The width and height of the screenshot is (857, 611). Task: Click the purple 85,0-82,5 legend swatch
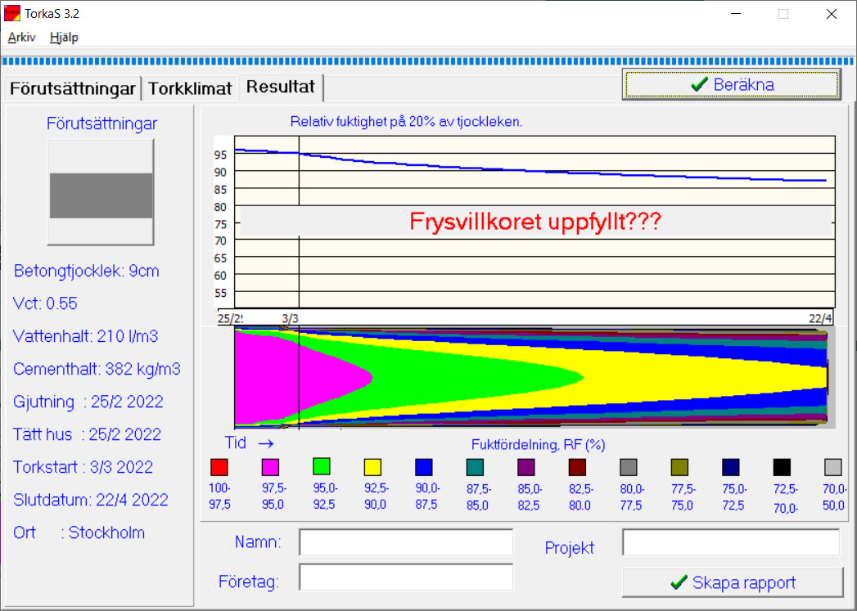[x=525, y=467]
